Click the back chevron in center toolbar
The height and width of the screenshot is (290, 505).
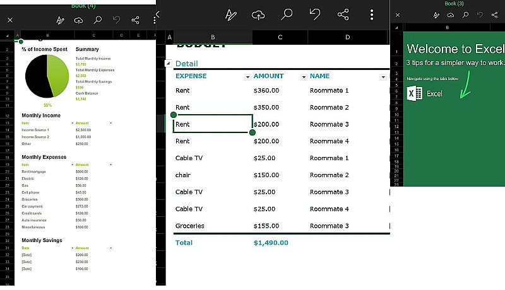pos(158,14)
